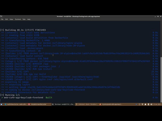The width and height of the screenshot is (162, 121).
Task: Click the Bluetooth tray icon
Action: coord(139,104)
